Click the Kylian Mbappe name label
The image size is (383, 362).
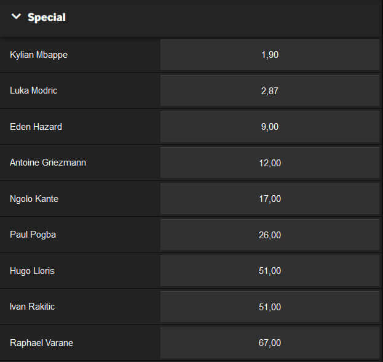click(39, 55)
